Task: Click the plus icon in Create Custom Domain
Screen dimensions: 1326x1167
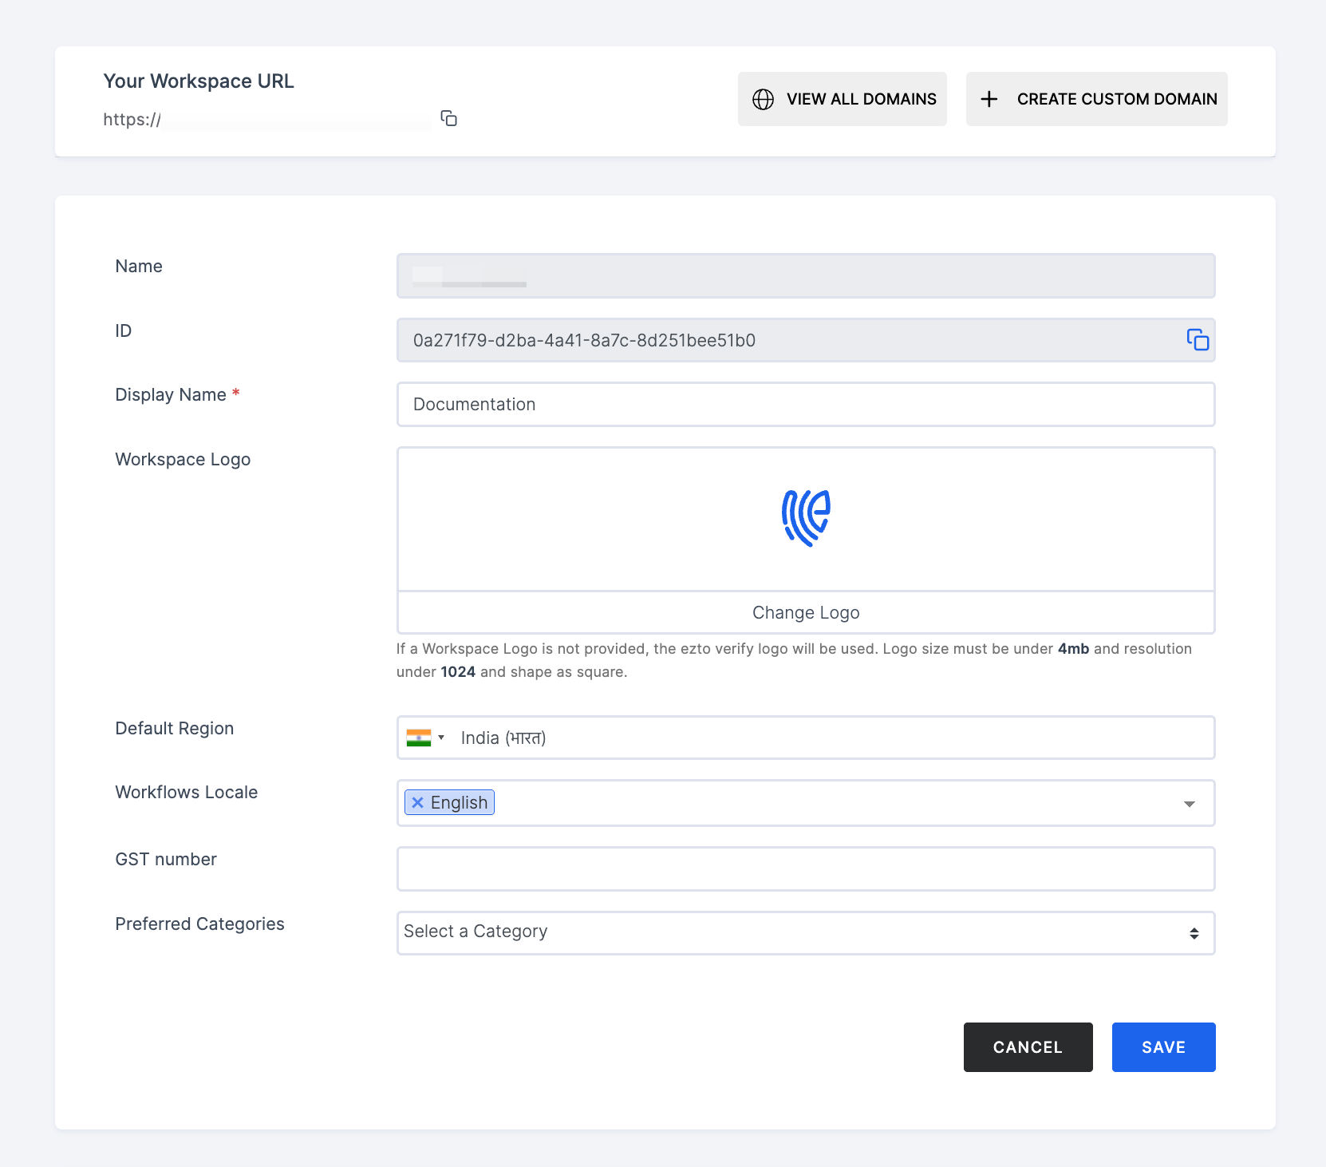Action: tap(989, 99)
